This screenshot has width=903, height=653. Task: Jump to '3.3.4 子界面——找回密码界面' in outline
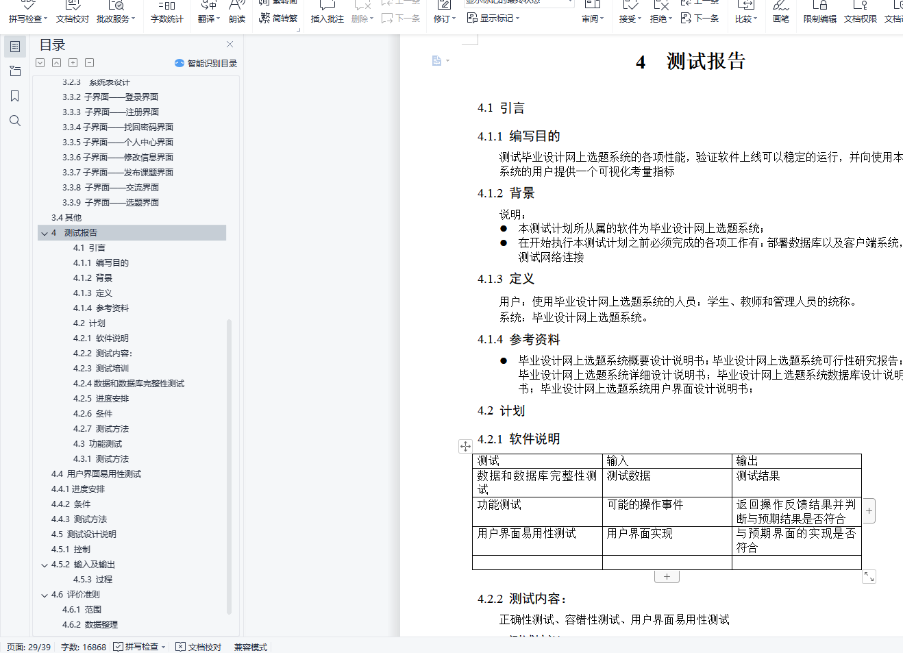point(118,127)
